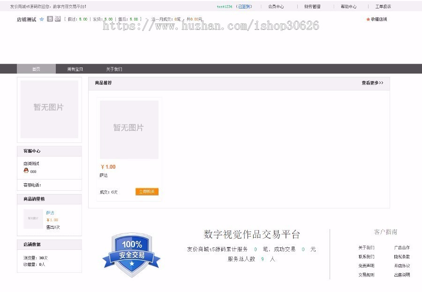Image resolution: width=422 pixels, height=292 pixels.
Task: Click the star favorite icon beside 店铺测试
Action: coord(41,19)
